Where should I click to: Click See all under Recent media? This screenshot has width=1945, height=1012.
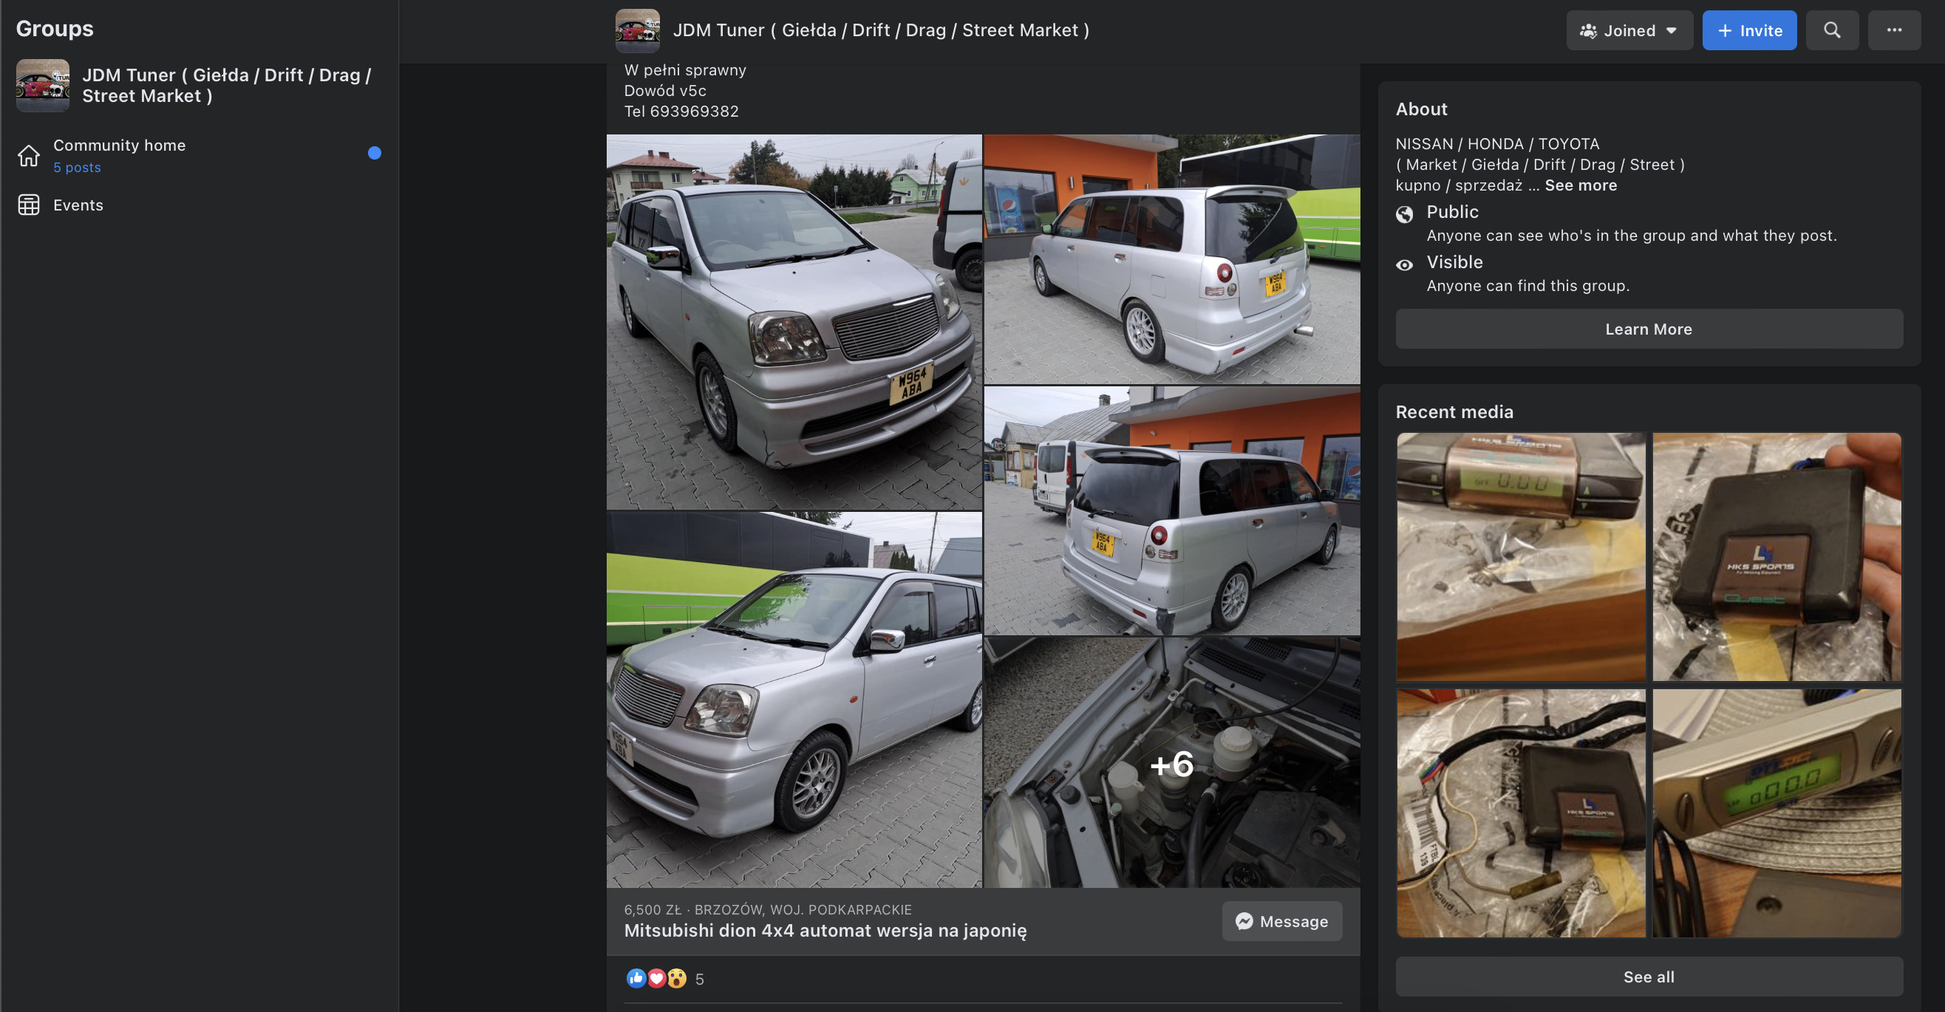1648,976
